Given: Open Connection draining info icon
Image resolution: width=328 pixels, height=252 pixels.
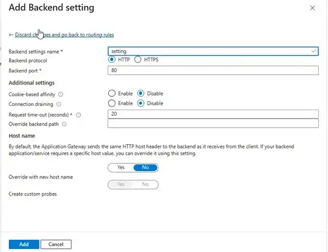Looking at the screenshot, I should click(x=59, y=104).
